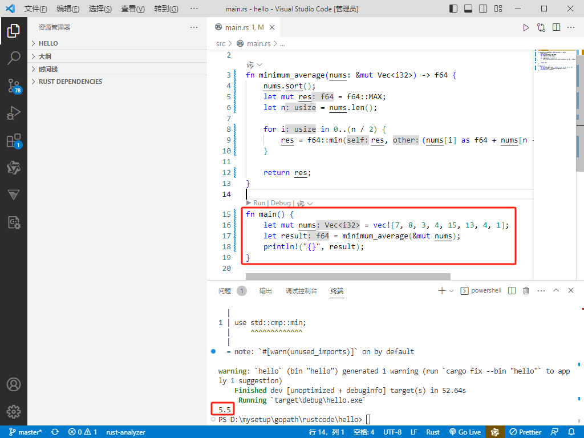The height and width of the screenshot is (438, 584).
Task: Change indentation via 空格: 4
Action: click(364, 432)
